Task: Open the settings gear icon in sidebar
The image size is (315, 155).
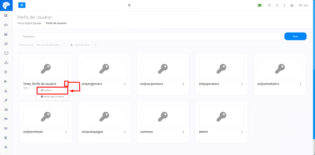Action: pyautogui.click(x=6, y=147)
